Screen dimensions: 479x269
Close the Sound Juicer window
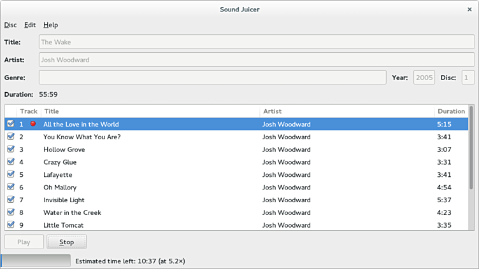pyautogui.click(x=469, y=10)
